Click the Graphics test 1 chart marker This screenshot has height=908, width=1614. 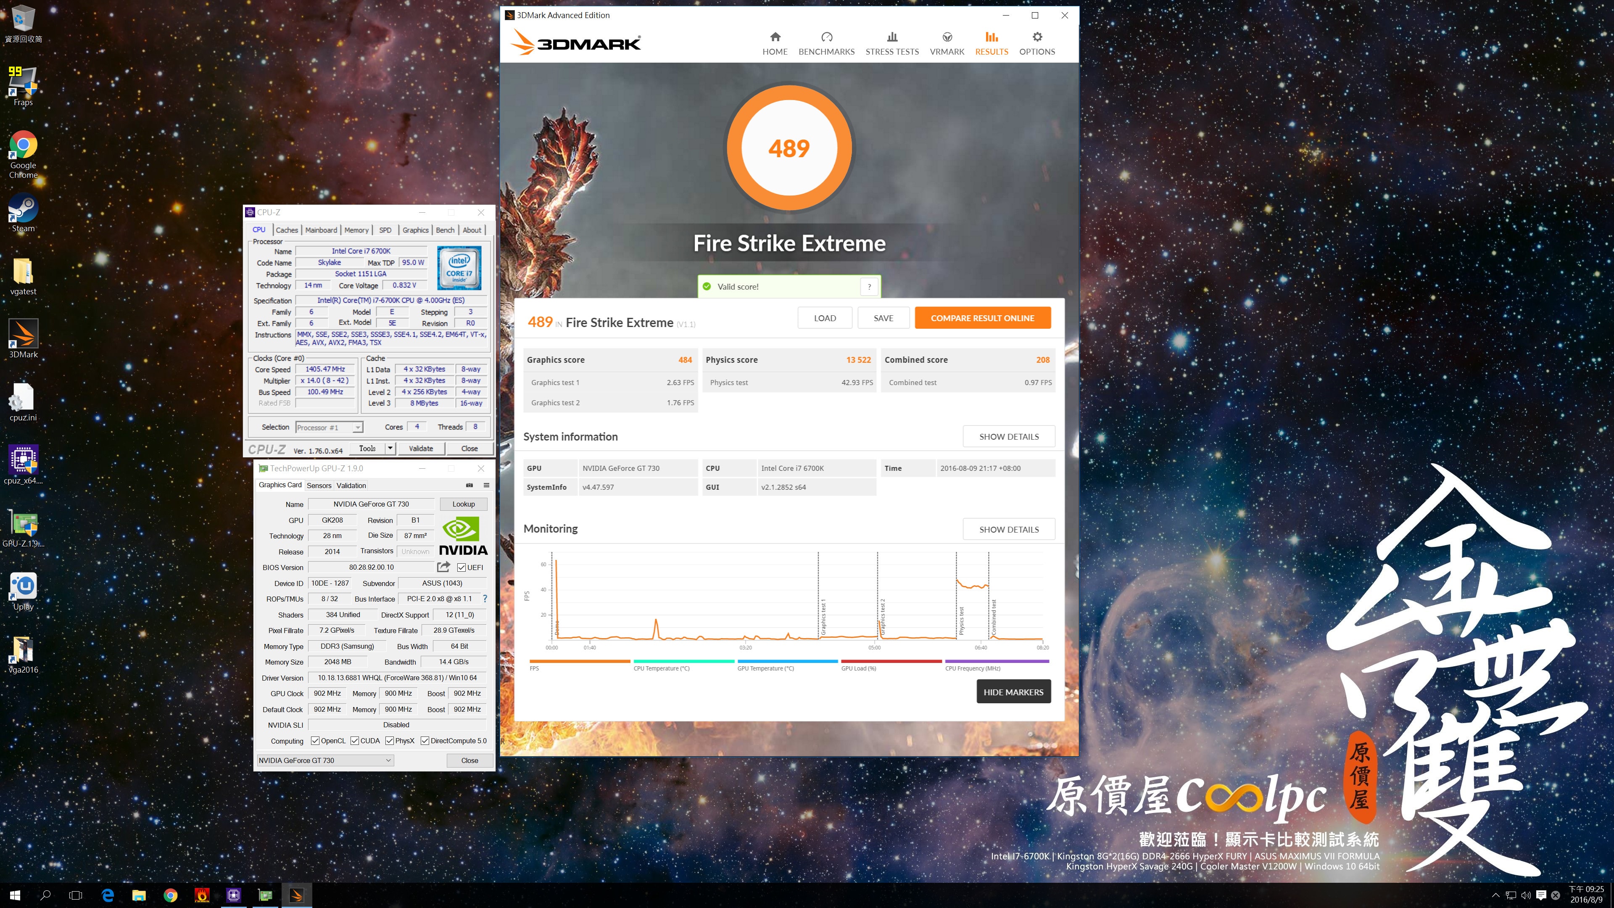823,617
